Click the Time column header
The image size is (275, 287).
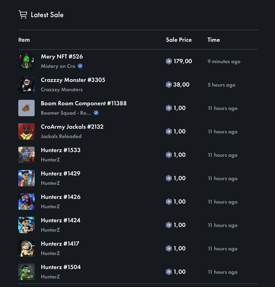[214, 40]
